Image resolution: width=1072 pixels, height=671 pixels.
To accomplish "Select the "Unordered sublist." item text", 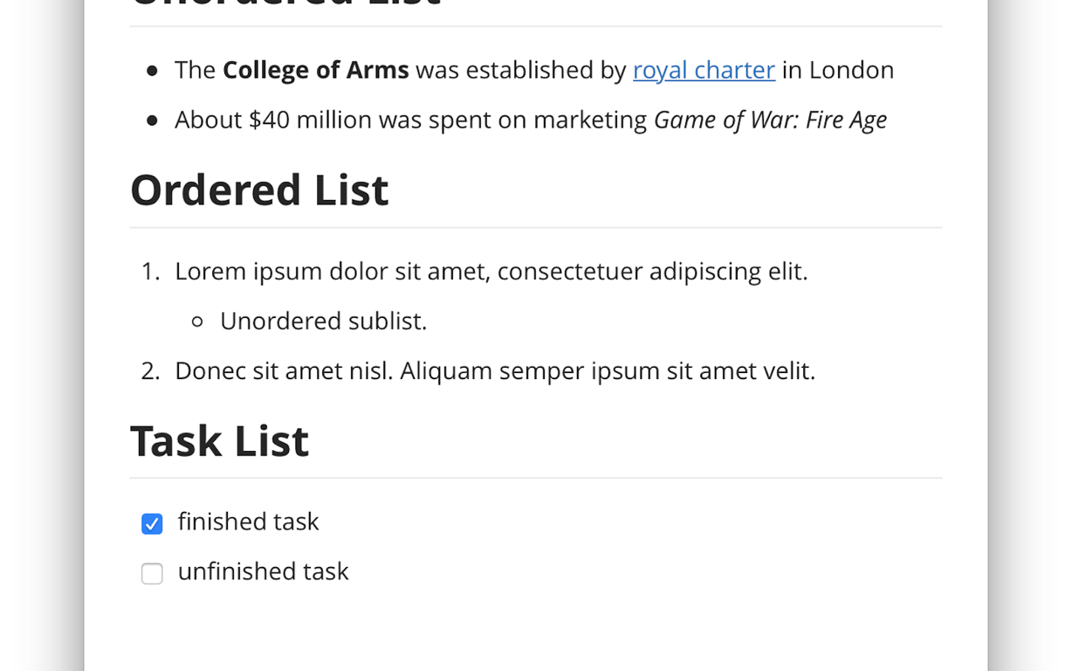I will (323, 322).
